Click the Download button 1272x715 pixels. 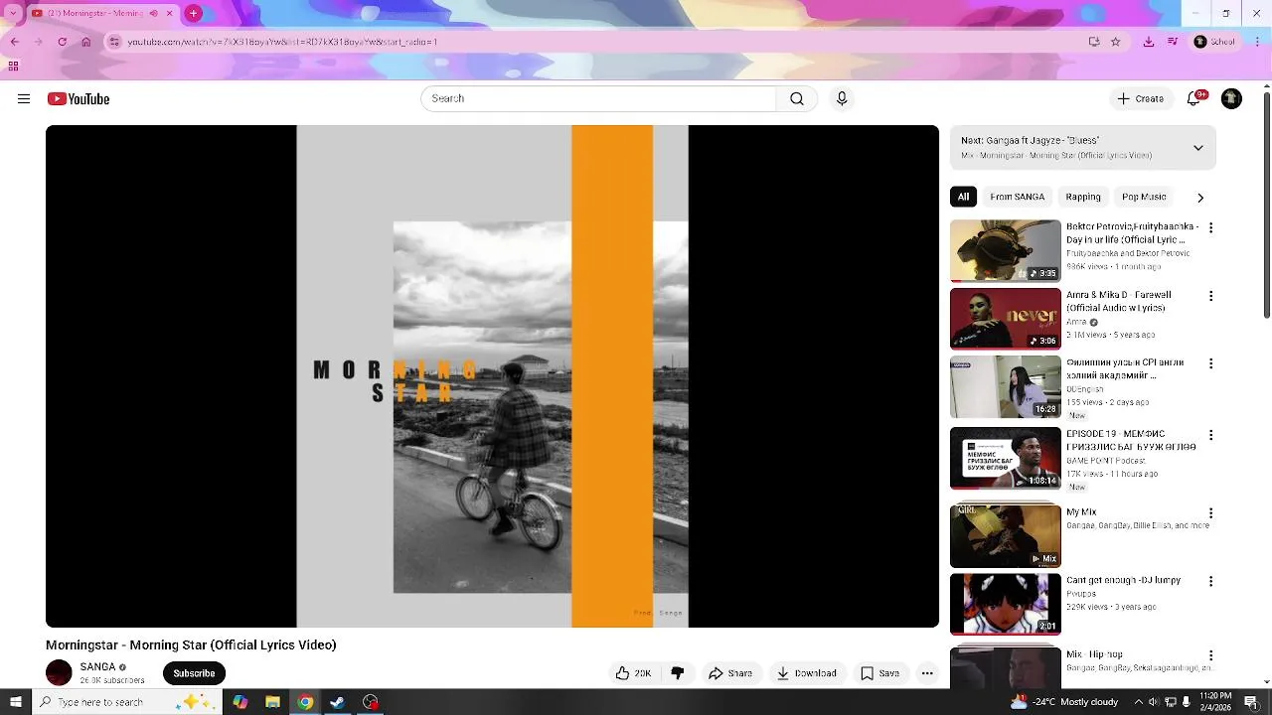coord(806,673)
